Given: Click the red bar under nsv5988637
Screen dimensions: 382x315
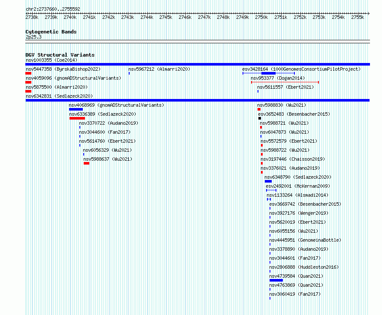Looking at the screenshot, I should [86, 163].
